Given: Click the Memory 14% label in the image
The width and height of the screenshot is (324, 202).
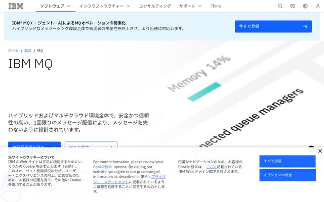Looking at the screenshot, I should (199, 74).
